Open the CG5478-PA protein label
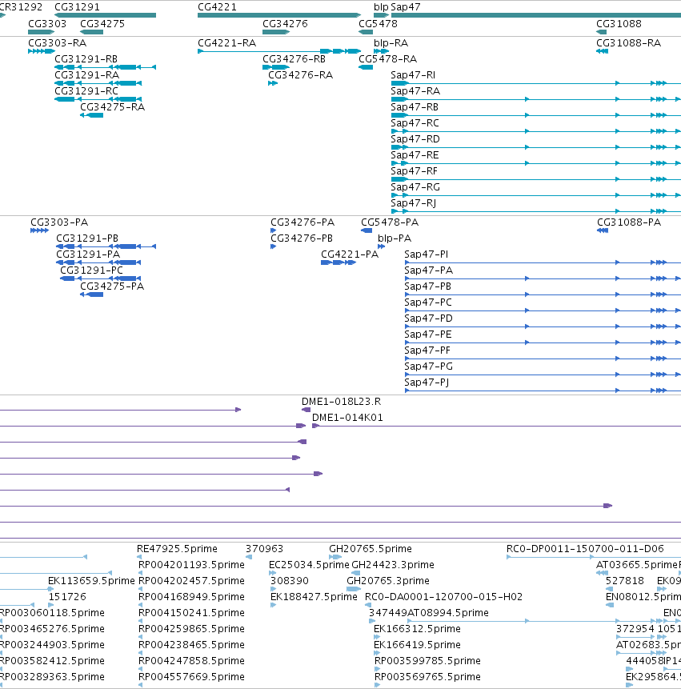This screenshot has width=681, height=689. [x=390, y=222]
